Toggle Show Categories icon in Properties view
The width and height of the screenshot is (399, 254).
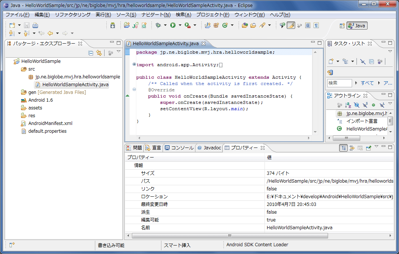[343, 148]
